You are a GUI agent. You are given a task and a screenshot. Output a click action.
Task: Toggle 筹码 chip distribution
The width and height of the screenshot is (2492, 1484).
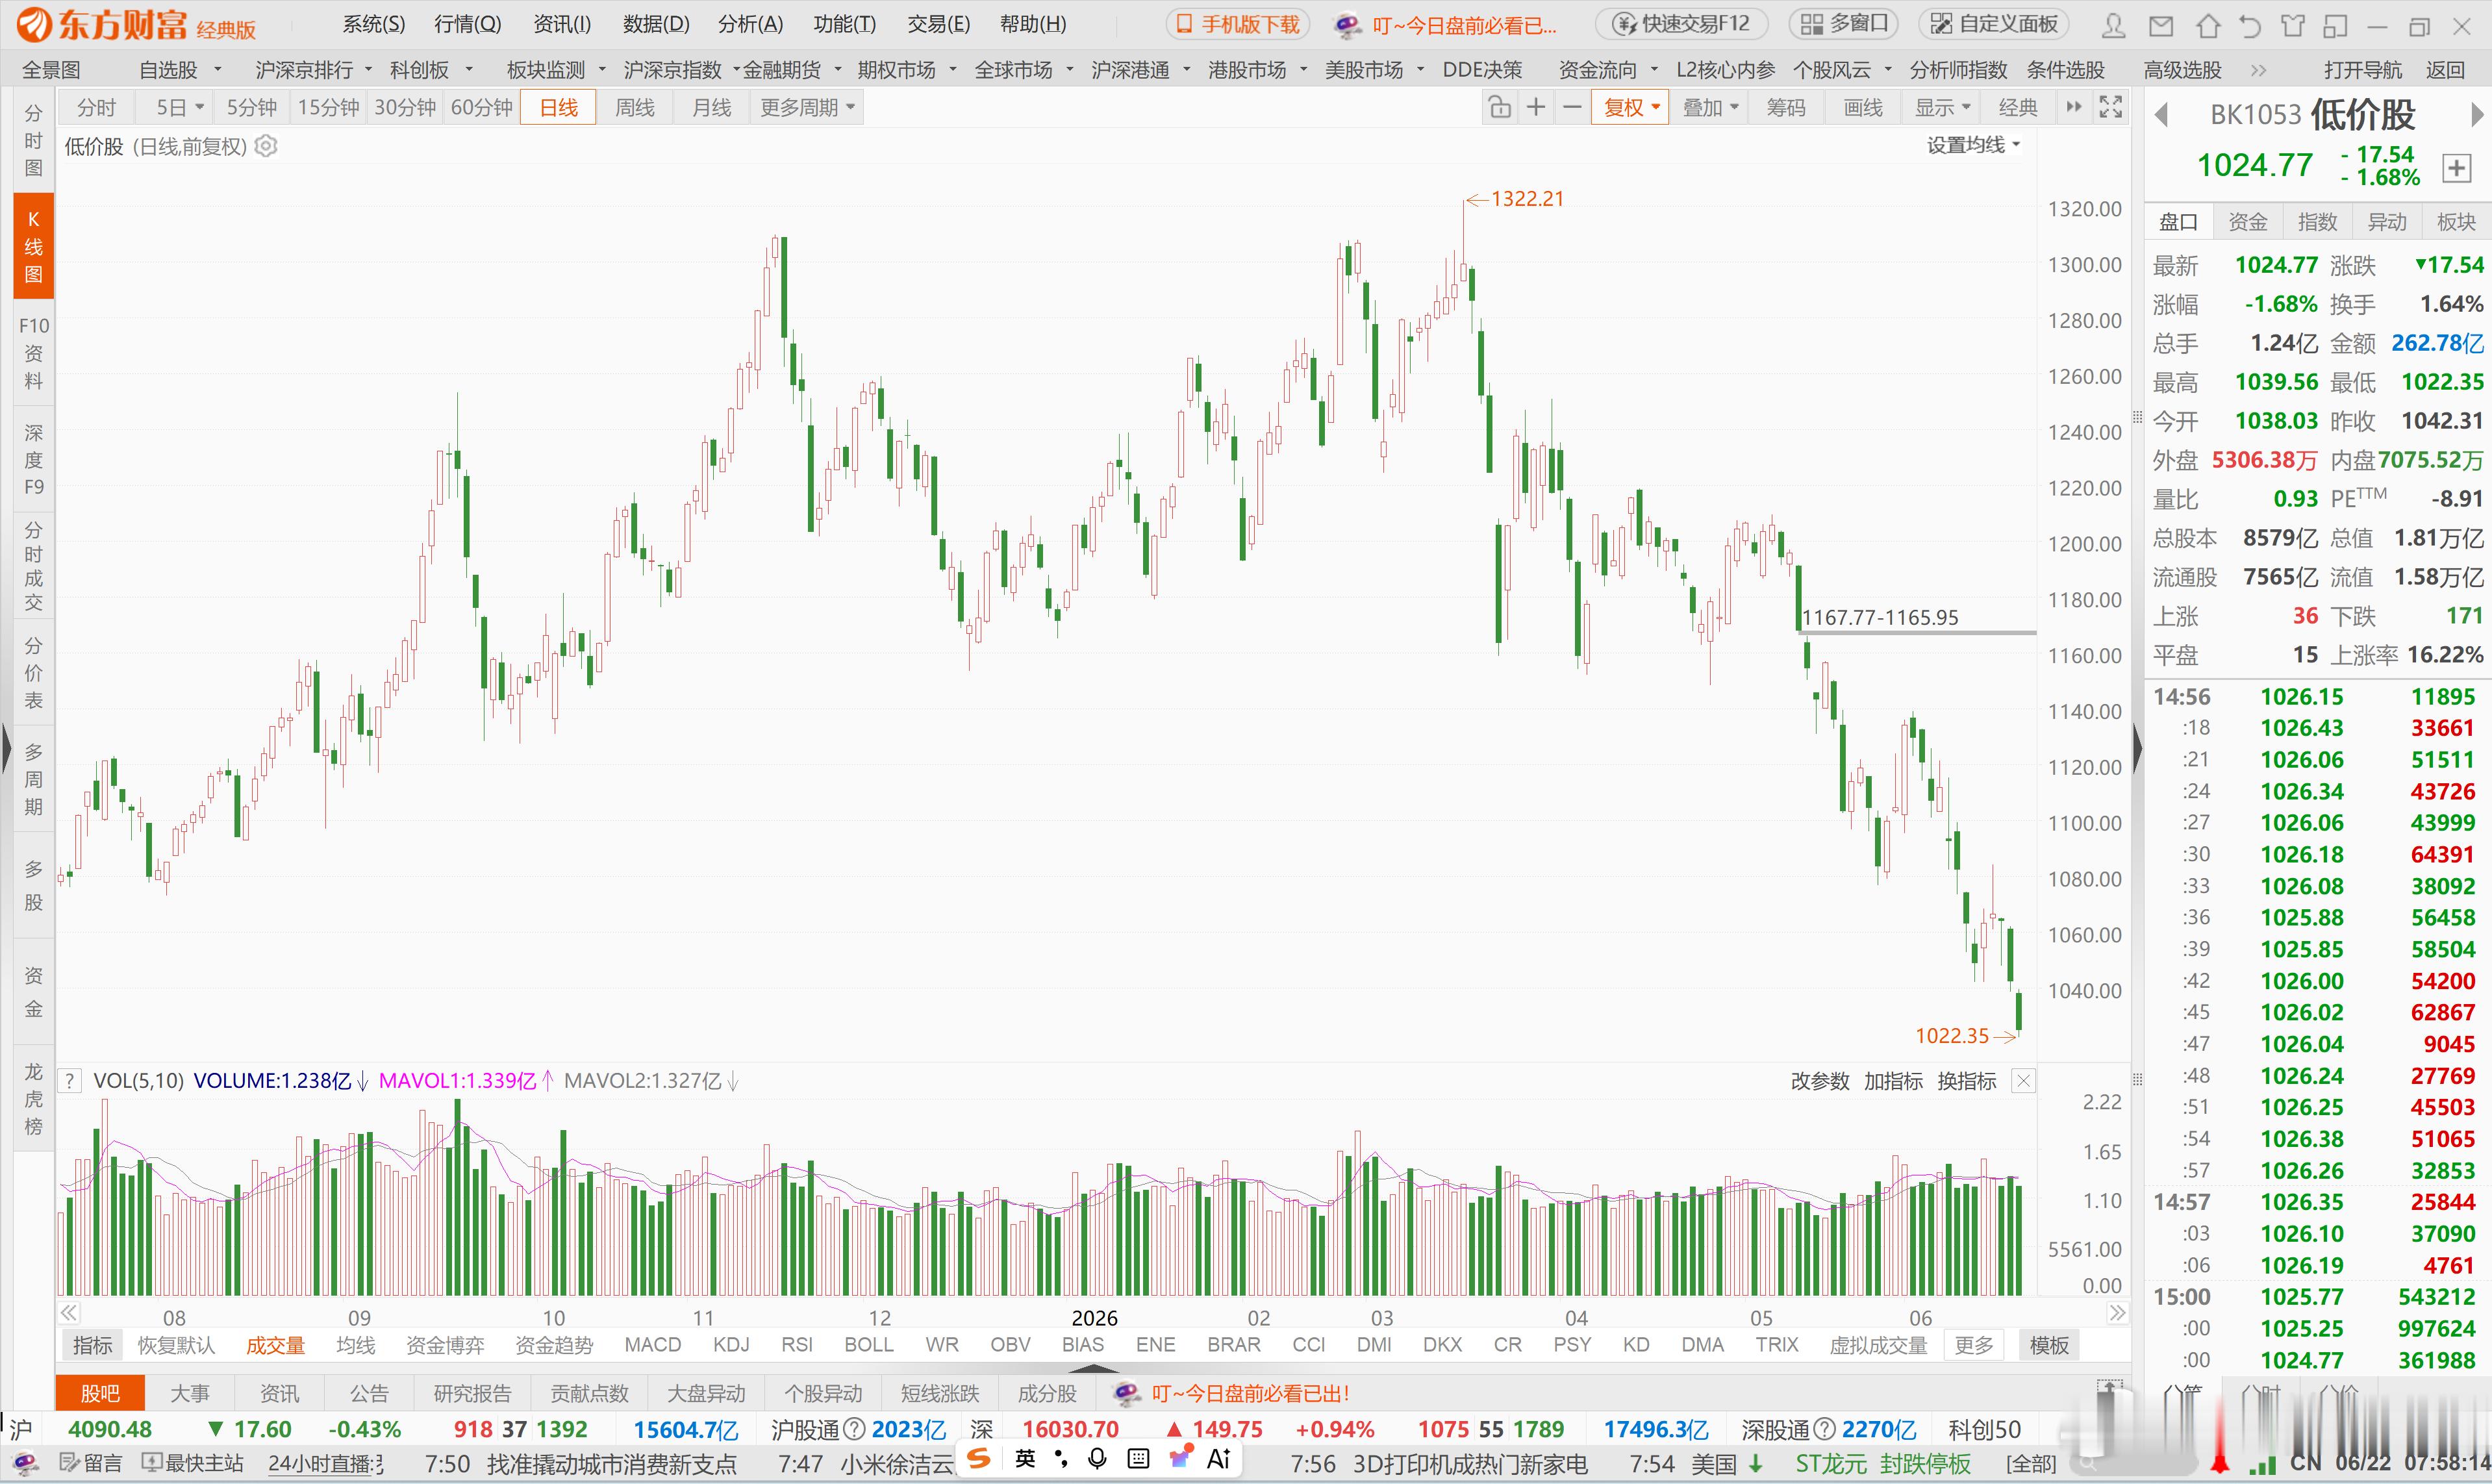click(x=1786, y=107)
